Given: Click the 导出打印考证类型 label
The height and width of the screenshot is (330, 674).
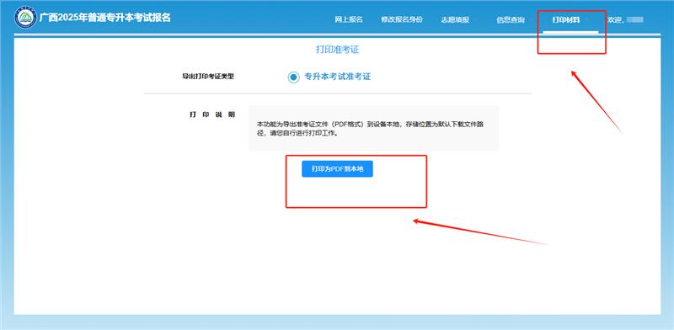Looking at the screenshot, I should pos(208,77).
